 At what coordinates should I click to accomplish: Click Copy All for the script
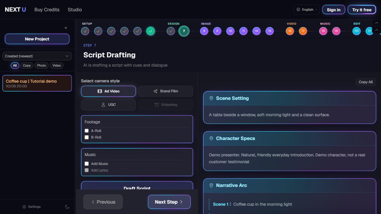click(366, 82)
